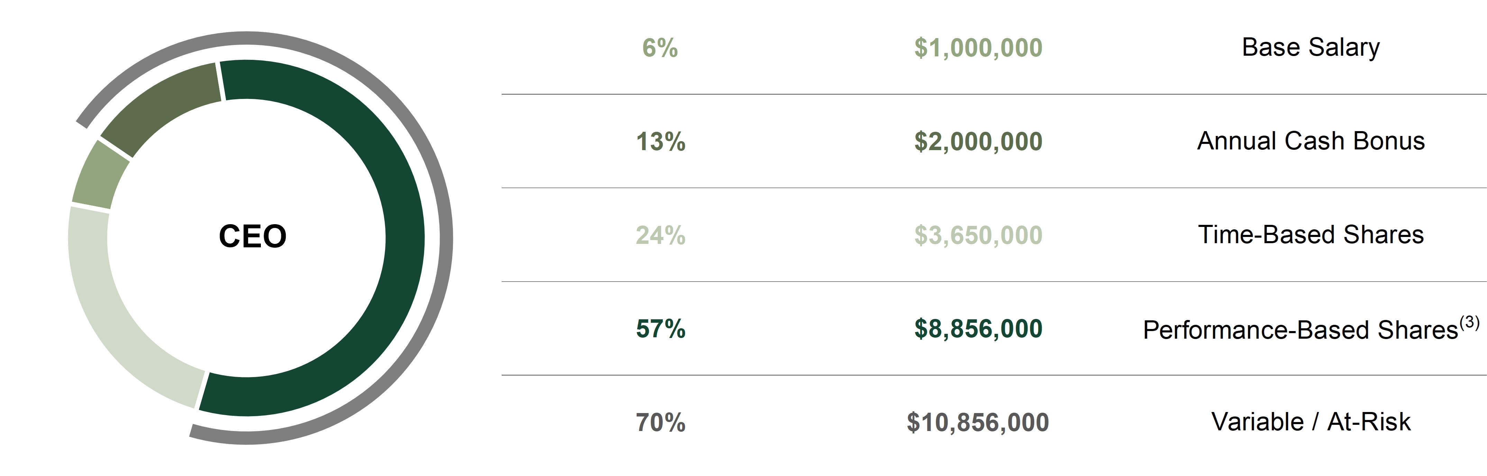Click the $3,650,000 amount
This screenshot has width=1487, height=476.
(978, 235)
